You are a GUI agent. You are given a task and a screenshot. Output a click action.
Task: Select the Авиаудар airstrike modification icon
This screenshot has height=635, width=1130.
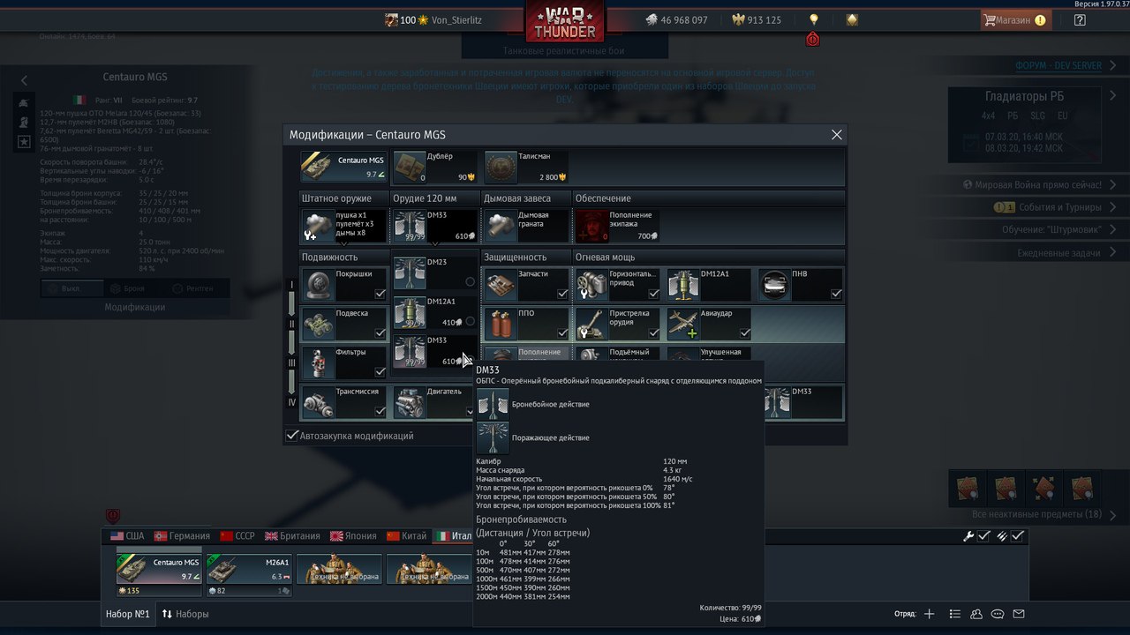point(683,325)
